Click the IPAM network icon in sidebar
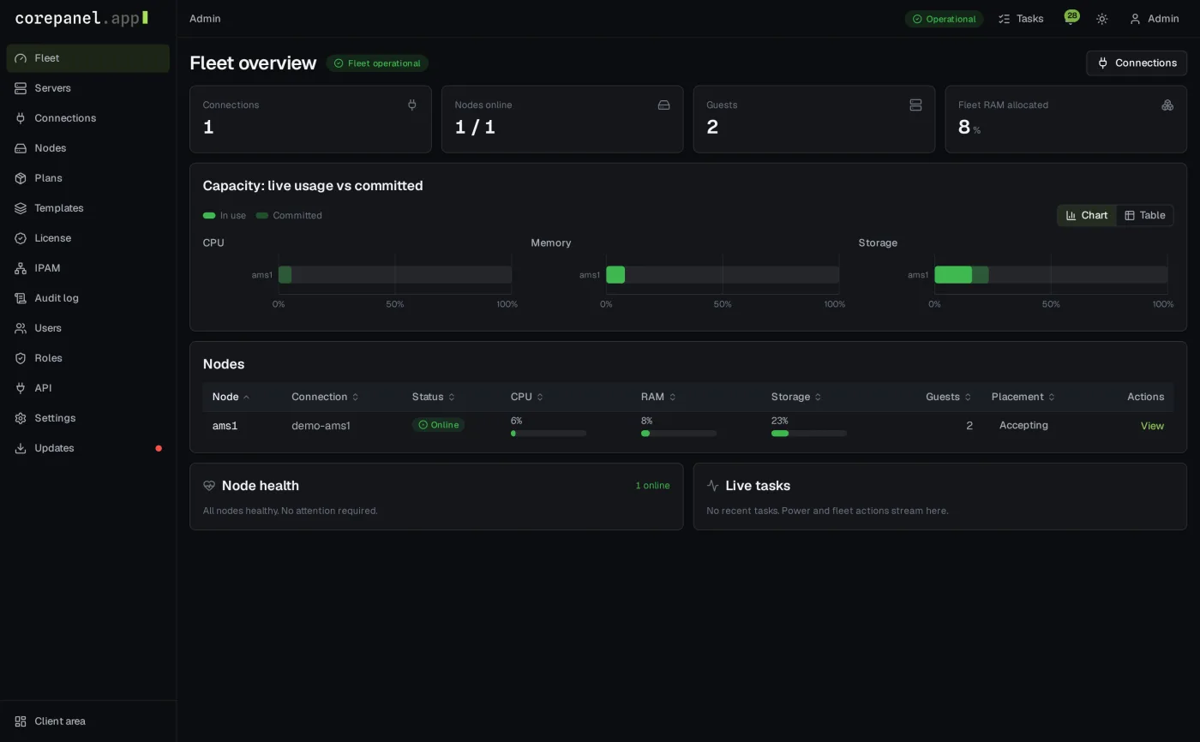1200x742 pixels. pyautogui.click(x=21, y=268)
